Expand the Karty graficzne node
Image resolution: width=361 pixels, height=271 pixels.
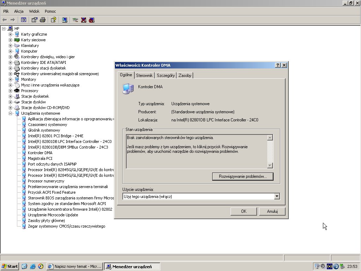10,34
